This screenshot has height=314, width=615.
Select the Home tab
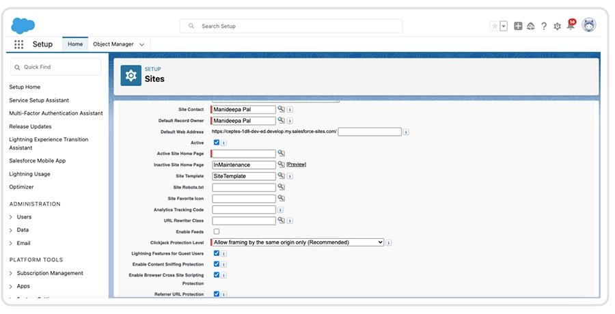[x=75, y=44]
